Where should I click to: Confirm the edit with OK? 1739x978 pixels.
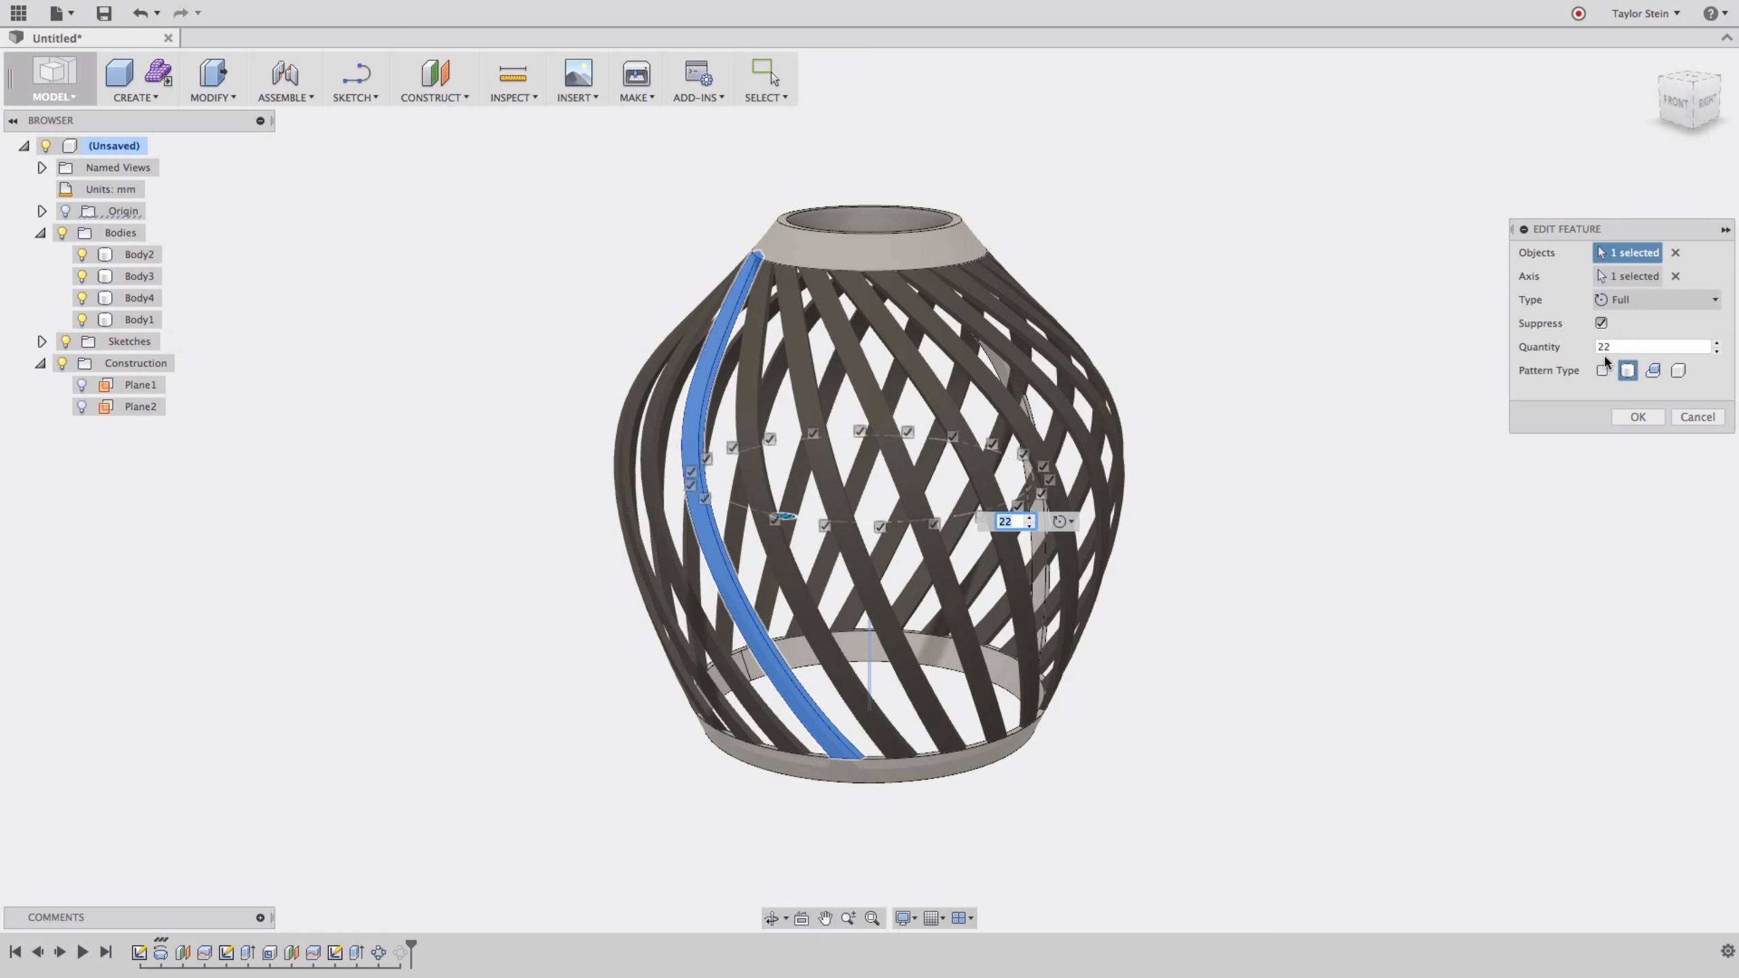tap(1638, 417)
